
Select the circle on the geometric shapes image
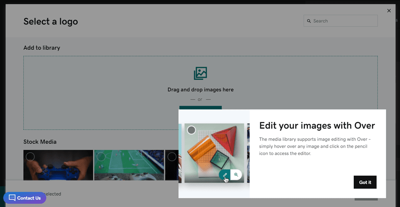tap(191, 130)
